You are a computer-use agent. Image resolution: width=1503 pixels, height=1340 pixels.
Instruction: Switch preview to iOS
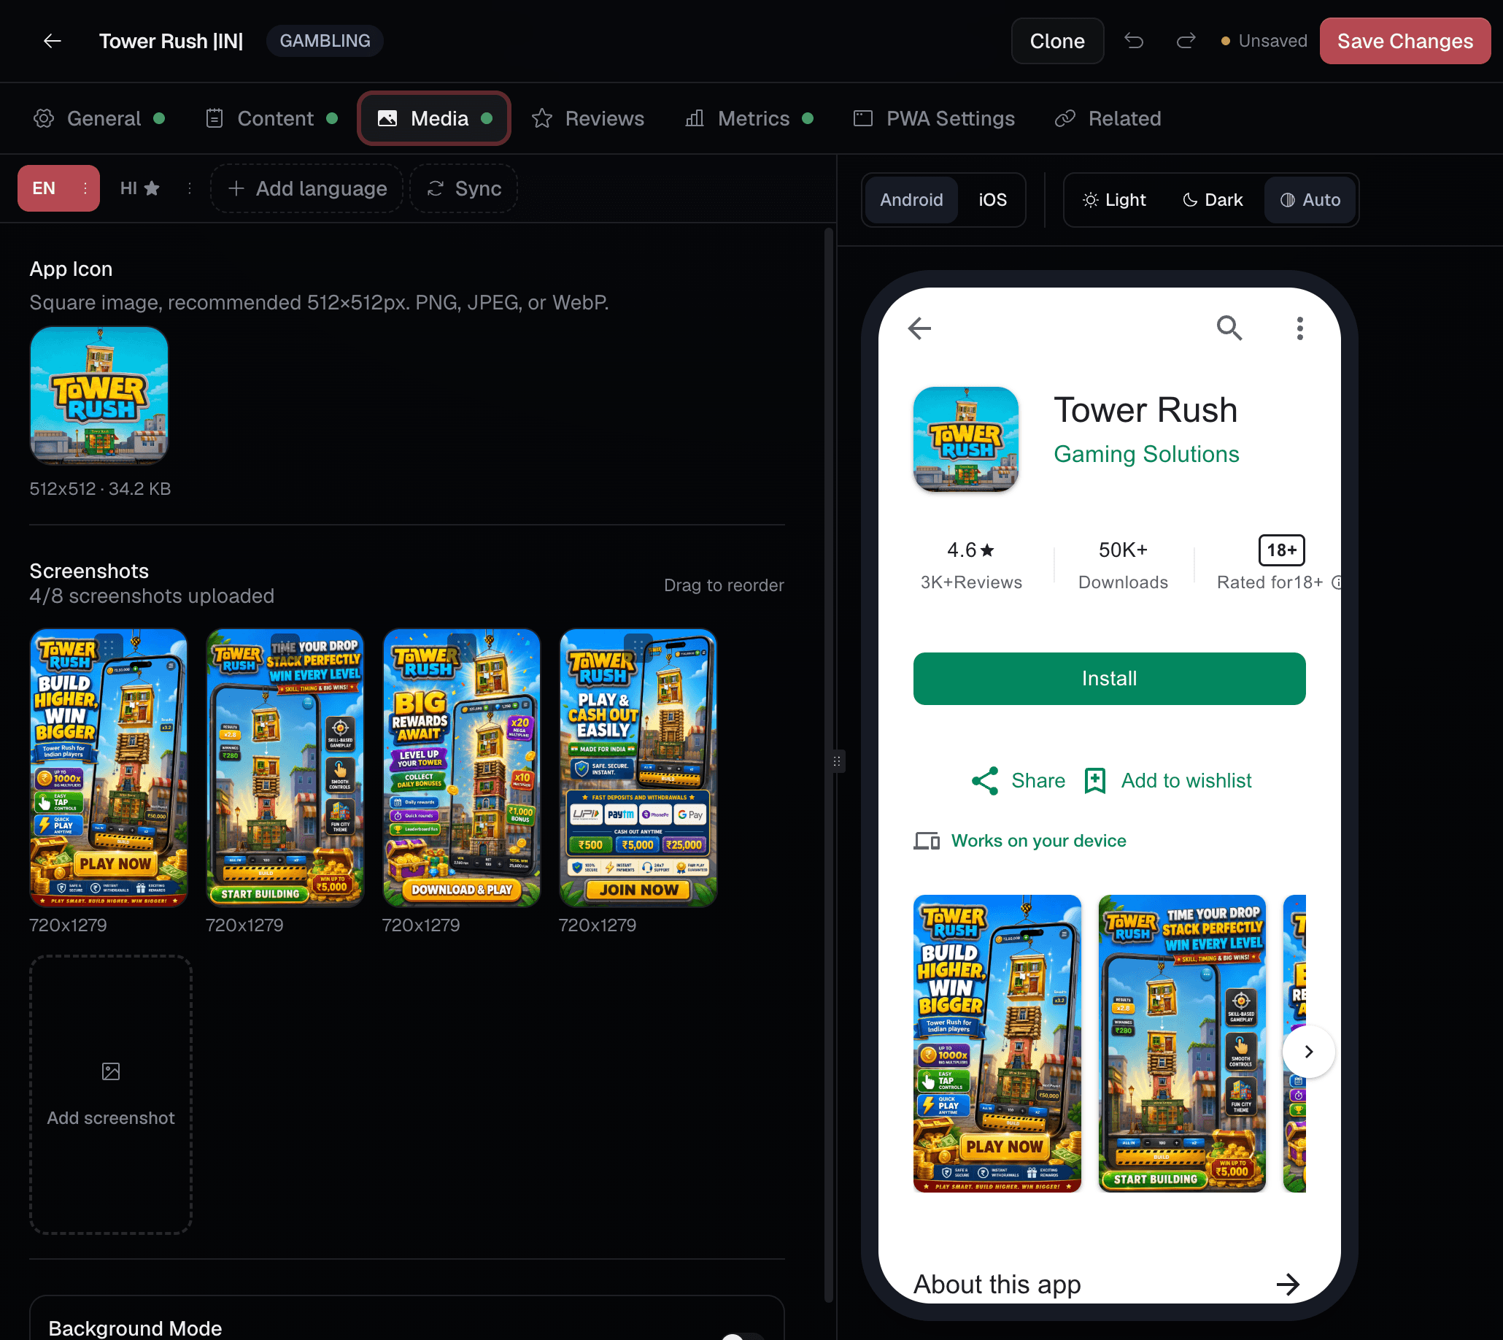pyautogui.click(x=992, y=199)
